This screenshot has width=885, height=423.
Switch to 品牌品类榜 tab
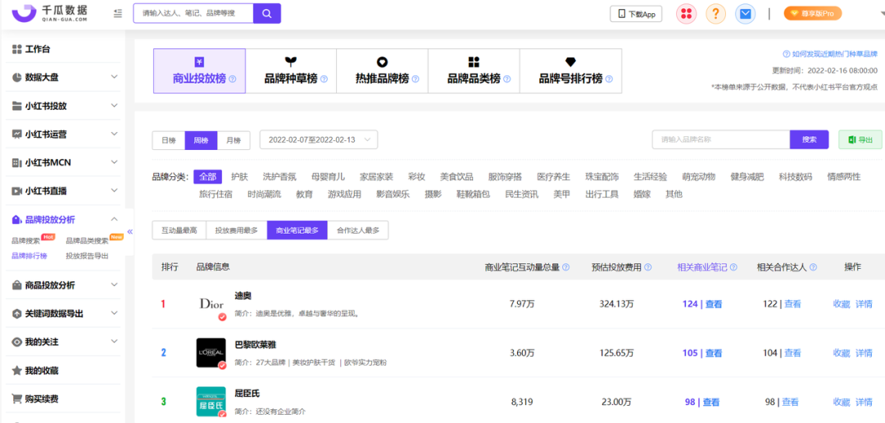click(x=474, y=71)
